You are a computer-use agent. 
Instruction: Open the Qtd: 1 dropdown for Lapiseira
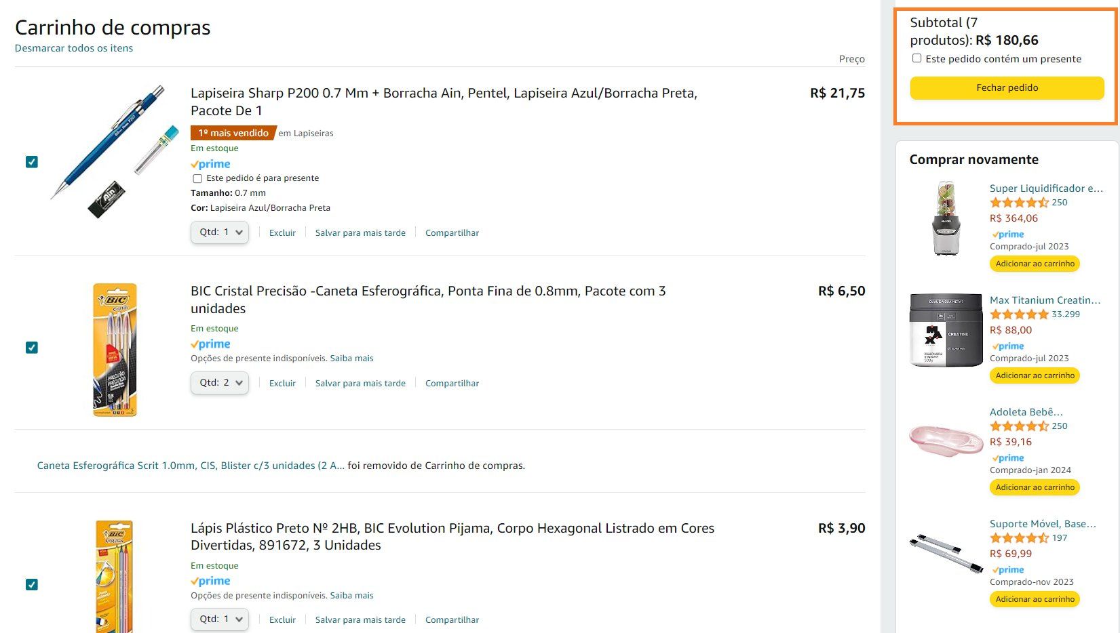tap(220, 232)
